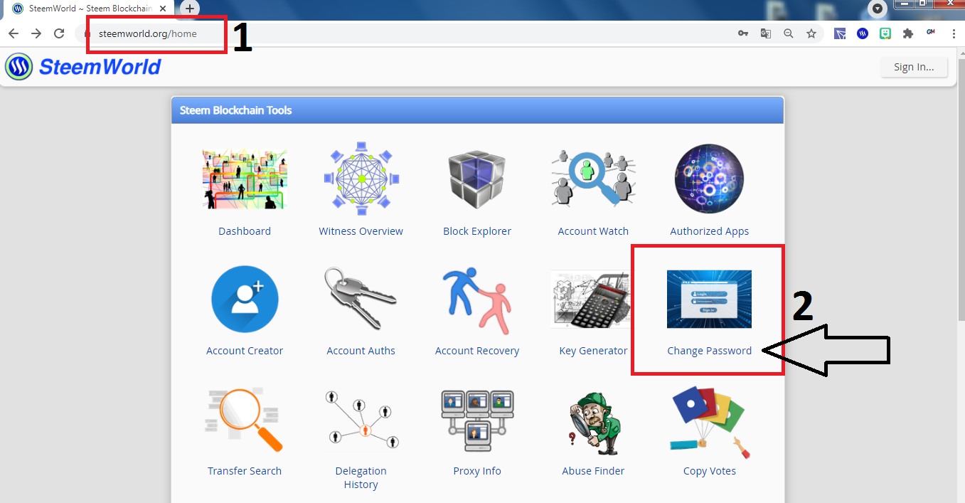Image resolution: width=965 pixels, height=503 pixels.
Task: Open the Transfer Search link
Action: (x=245, y=471)
